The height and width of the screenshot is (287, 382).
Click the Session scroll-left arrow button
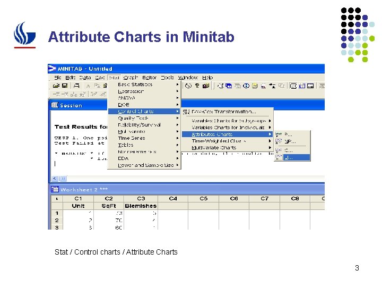(55, 179)
